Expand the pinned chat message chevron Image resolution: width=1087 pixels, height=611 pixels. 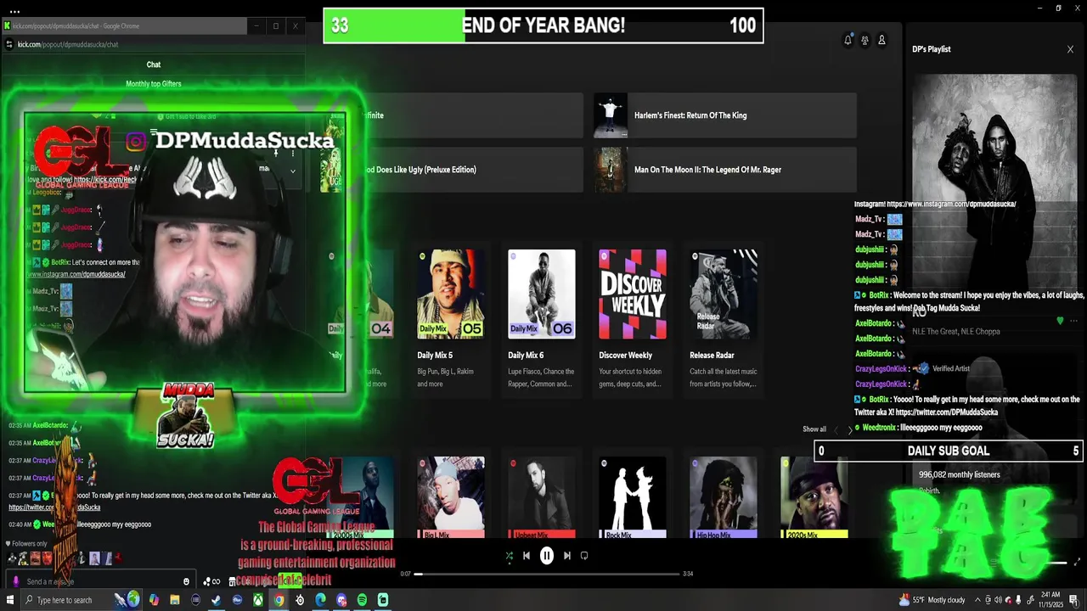pyautogui.click(x=293, y=171)
